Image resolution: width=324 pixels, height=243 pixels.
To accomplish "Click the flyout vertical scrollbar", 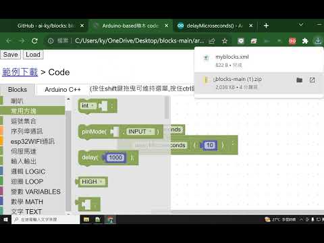I will click(x=167, y=108).
